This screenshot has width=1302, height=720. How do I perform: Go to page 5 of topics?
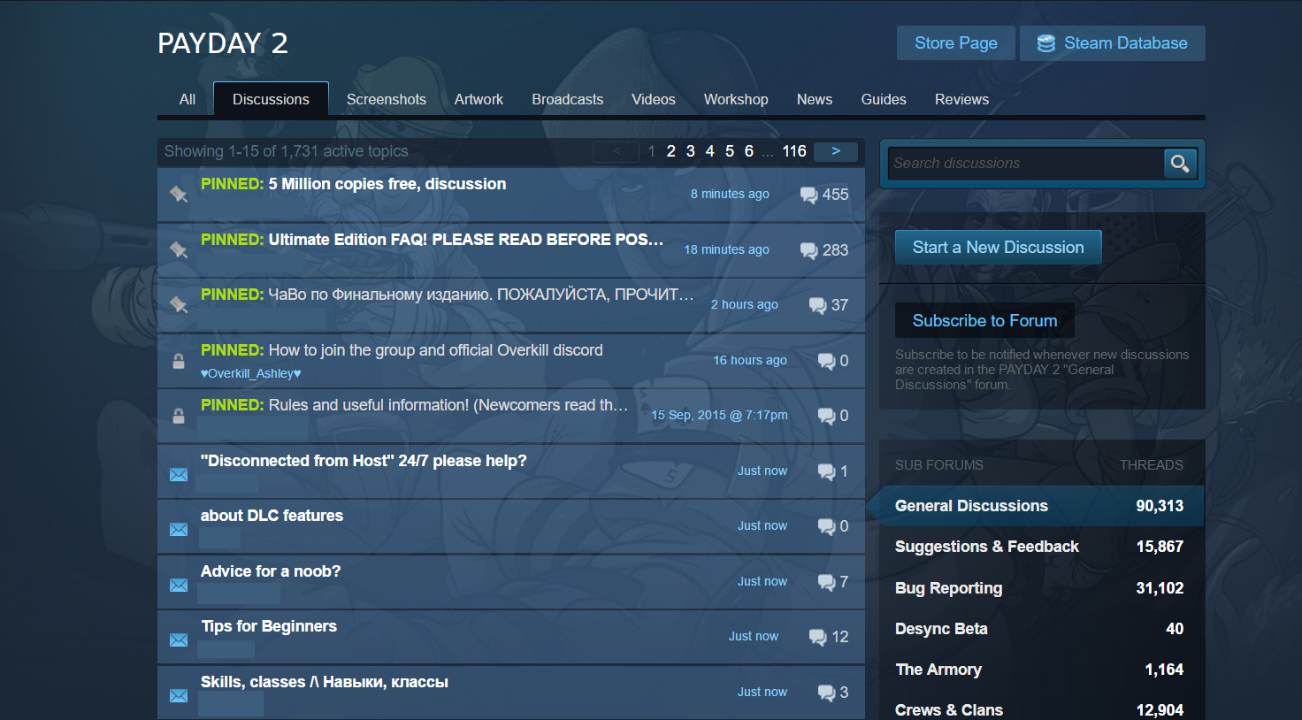pos(730,151)
